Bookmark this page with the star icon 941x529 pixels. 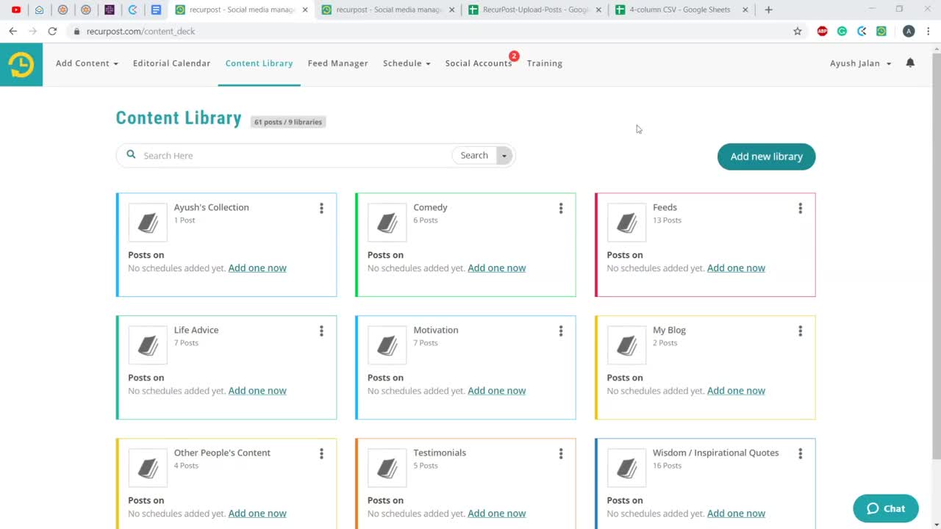click(x=797, y=31)
